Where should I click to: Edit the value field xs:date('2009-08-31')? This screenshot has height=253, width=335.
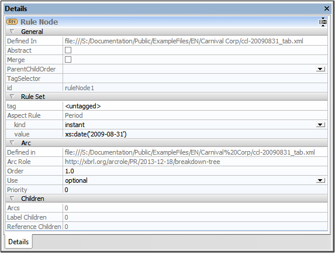(195, 134)
